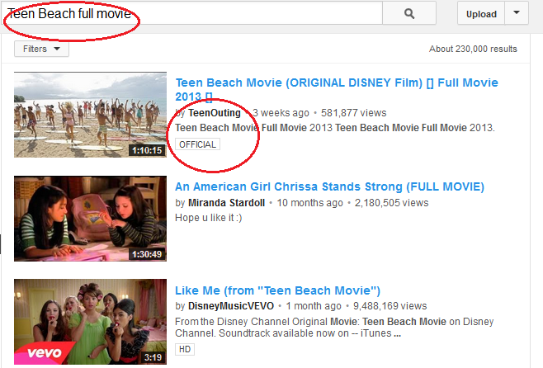Click the Hope u like it :) description
Screen dimensions: 543x368
tap(209, 218)
